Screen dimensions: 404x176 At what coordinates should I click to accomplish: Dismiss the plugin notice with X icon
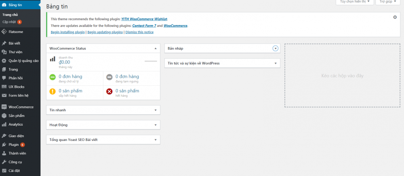(x=395, y=17)
